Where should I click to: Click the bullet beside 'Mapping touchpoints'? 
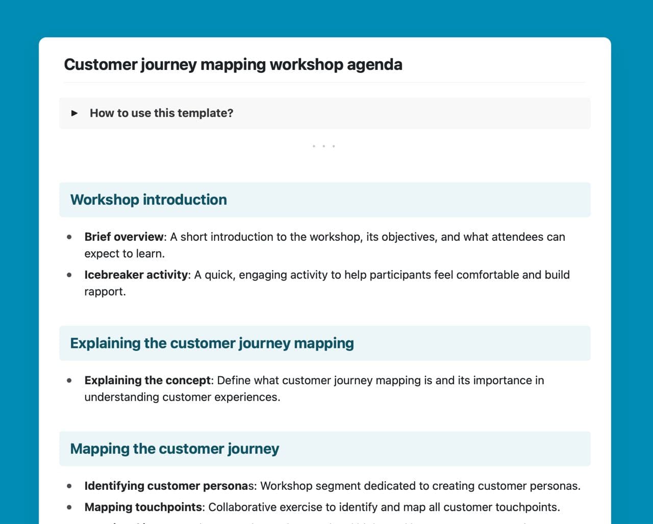(x=69, y=507)
